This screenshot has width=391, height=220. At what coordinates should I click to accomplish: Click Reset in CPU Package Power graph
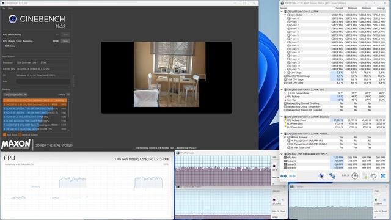click(x=283, y=211)
